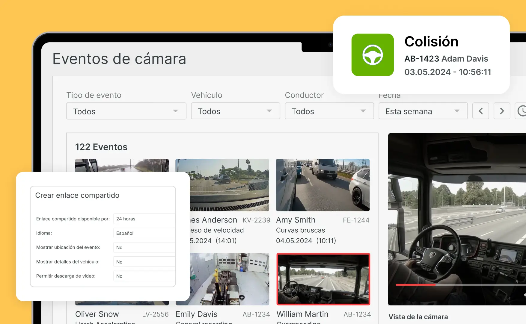
Task: Open the Conductor Todos dropdown
Action: (x=329, y=111)
